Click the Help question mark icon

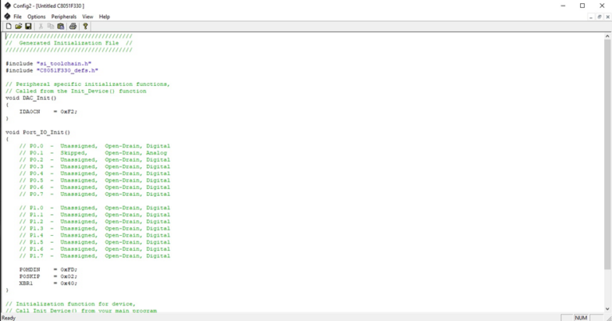click(x=85, y=26)
